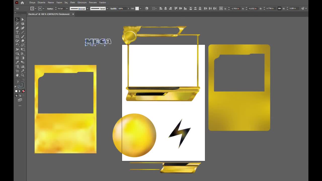This screenshot has width=322, height=181.
Task: Pick the Gradient tool
Action: pos(23,58)
